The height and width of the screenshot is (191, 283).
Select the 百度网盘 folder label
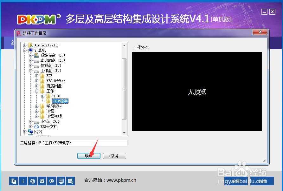point(54,86)
